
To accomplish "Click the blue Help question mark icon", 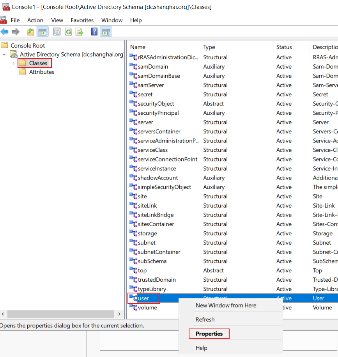I will pyautogui.click(x=94, y=32).
